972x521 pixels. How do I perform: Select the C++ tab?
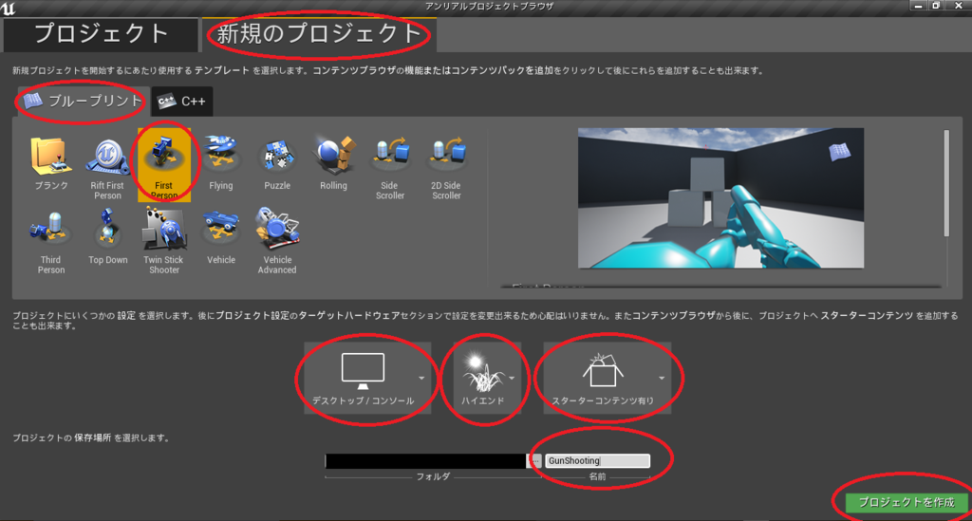click(x=181, y=101)
